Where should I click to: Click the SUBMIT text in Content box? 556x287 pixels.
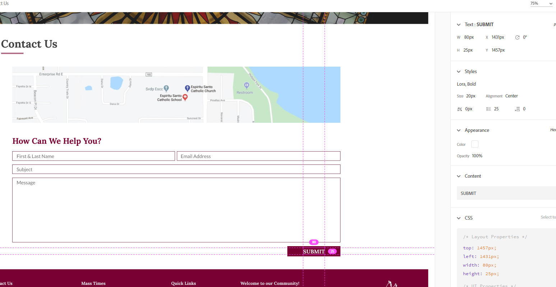(468, 193)
